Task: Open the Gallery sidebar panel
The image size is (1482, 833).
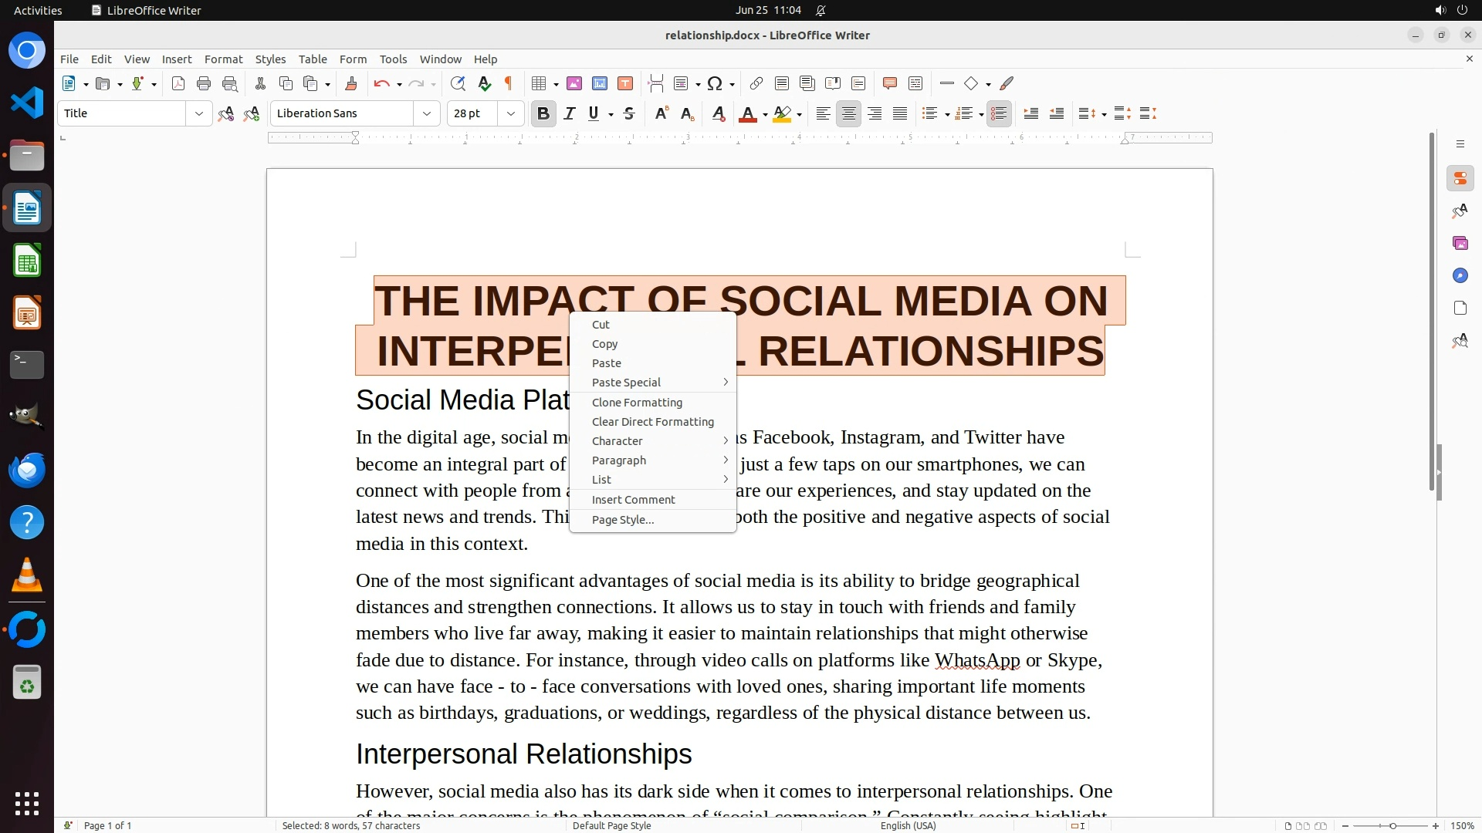Action: [x=1460, y=244]
